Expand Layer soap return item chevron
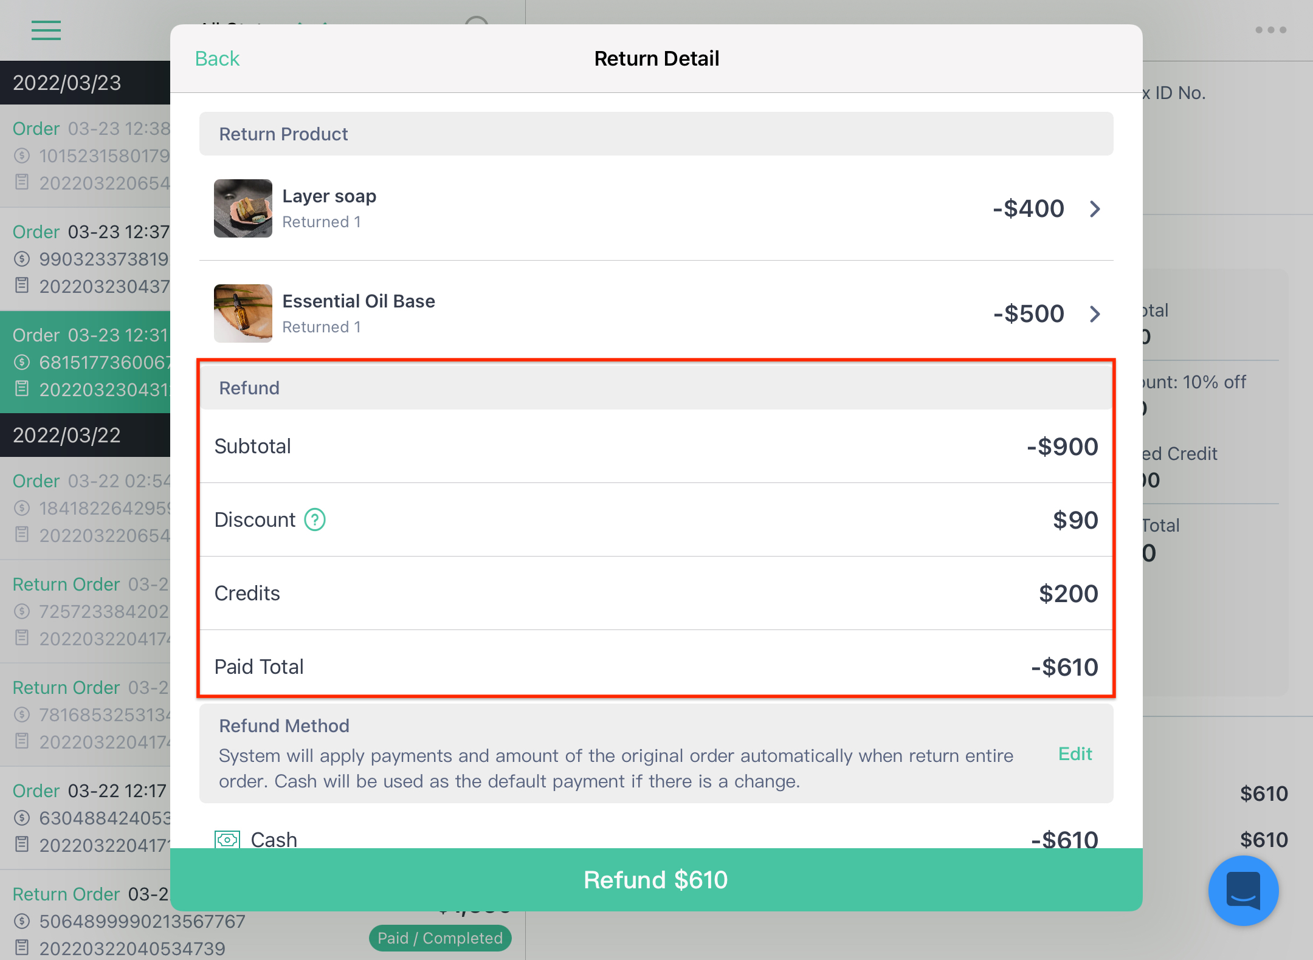This screenshot has width=1313, height=960. click(x=1095, y=209)
